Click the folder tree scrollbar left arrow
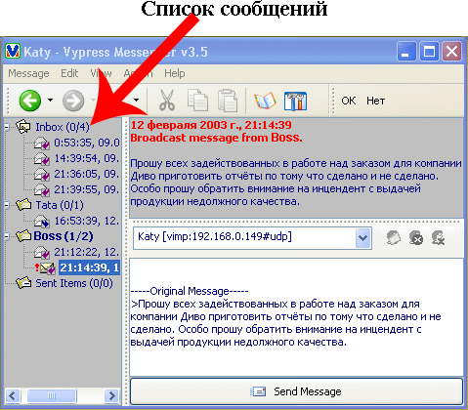 [13, 396]
